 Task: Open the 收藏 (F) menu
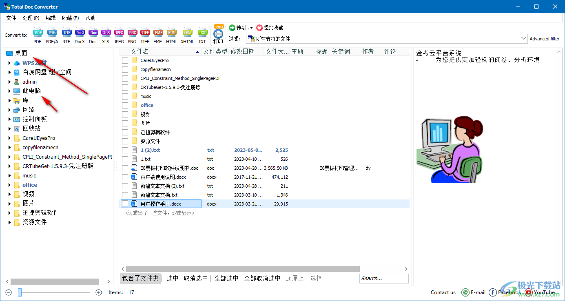[x=71, y=18]
